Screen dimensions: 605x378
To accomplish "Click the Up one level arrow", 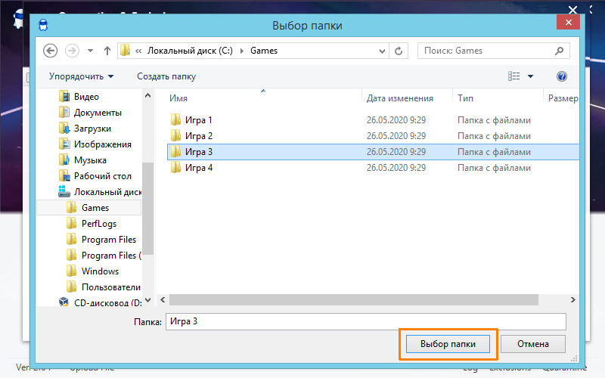I will (x=107, y=51).
